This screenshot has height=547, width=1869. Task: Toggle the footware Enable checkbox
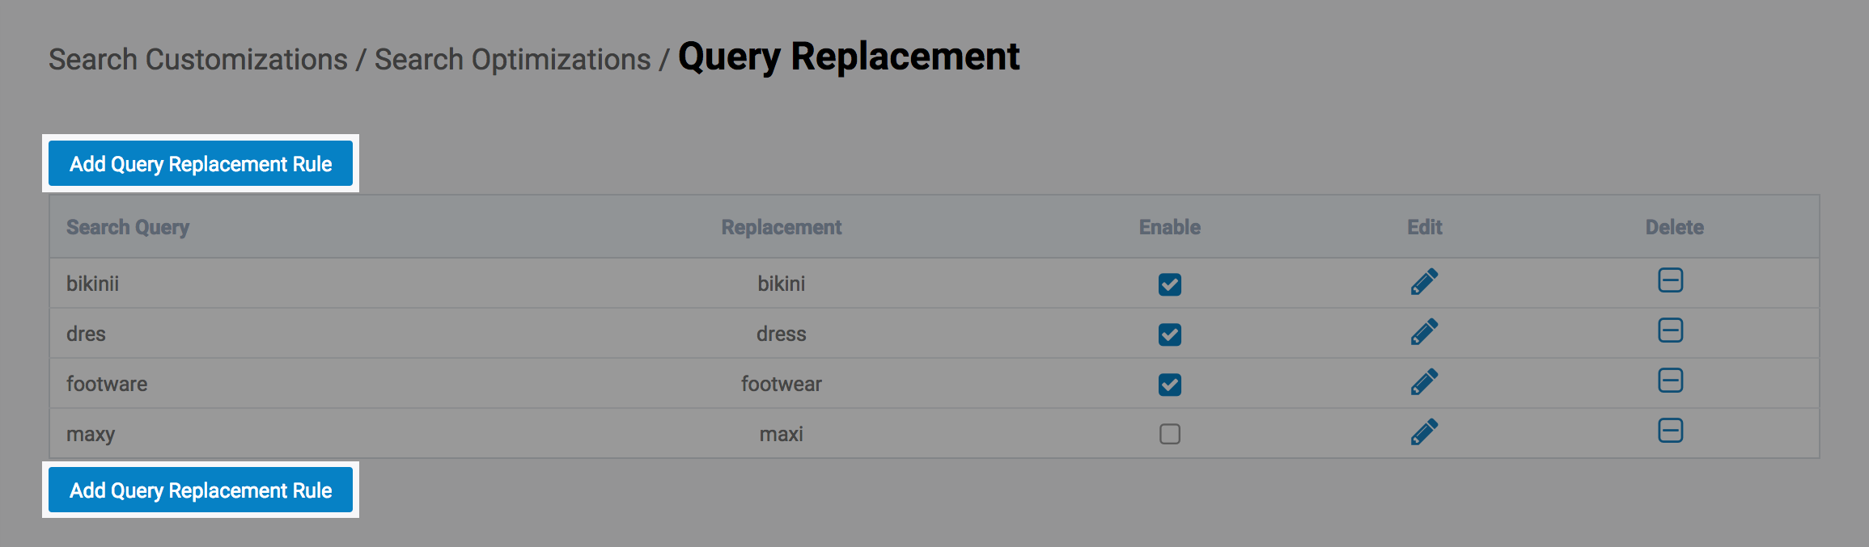[1169, 385]
